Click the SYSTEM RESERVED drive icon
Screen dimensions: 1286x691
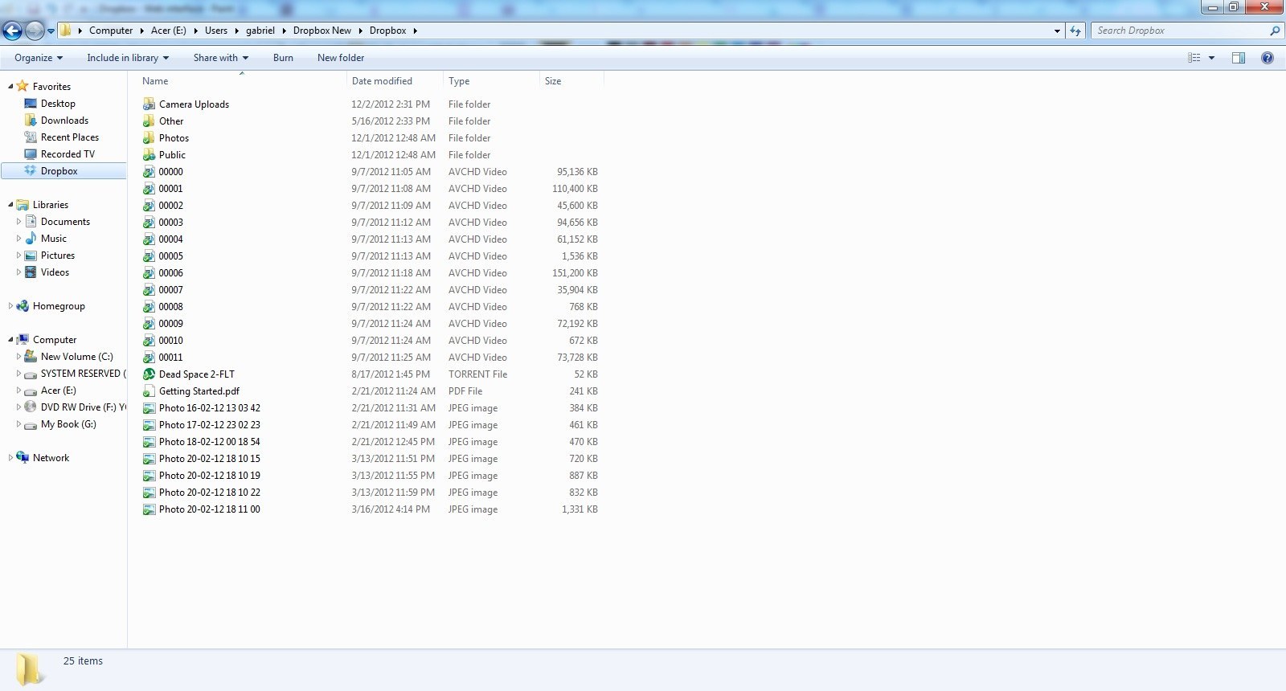pos(31,374)
